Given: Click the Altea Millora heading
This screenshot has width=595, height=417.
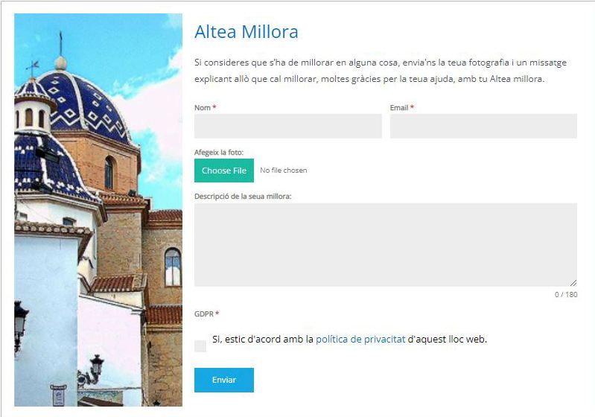Looking at the screenshot, I should point(246,32).
